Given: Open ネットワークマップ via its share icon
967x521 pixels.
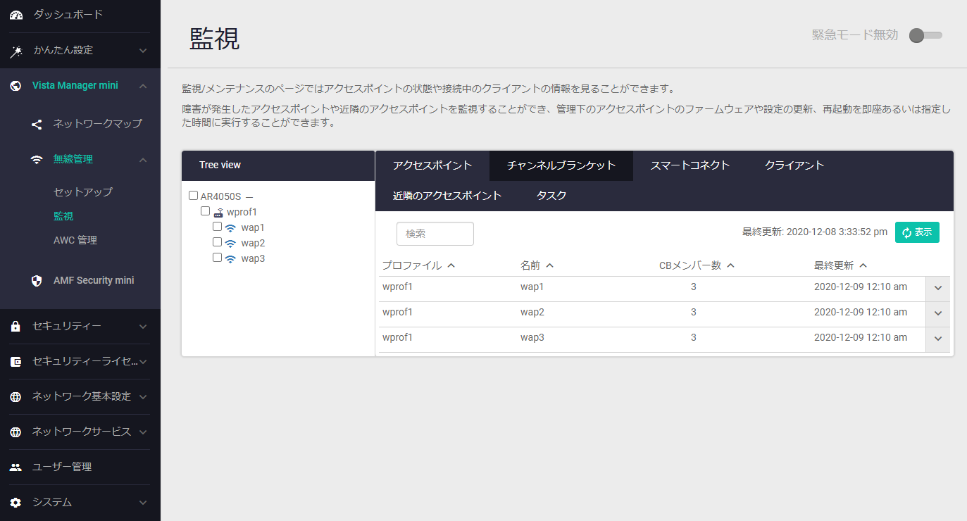Looking at the screenshot, I should 37,124.
